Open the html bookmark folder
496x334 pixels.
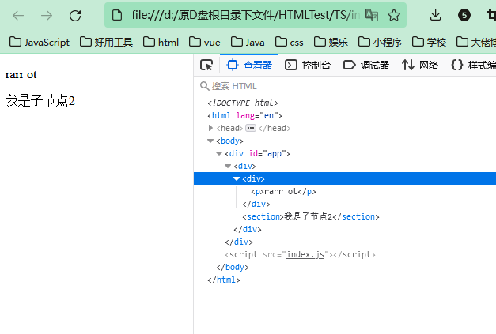[161, 42]
